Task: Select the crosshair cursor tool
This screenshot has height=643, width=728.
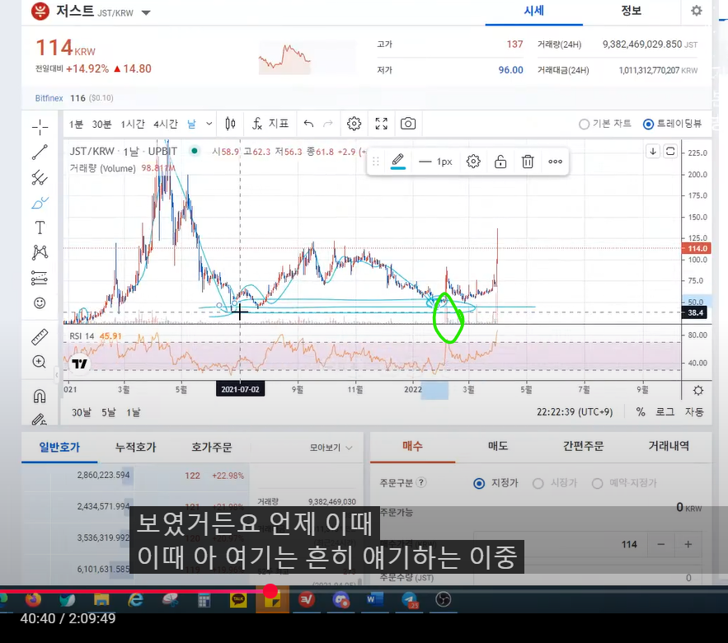Action: (x=40, y=127)
